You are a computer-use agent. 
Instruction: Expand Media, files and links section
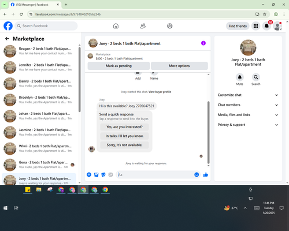[248, 115]
